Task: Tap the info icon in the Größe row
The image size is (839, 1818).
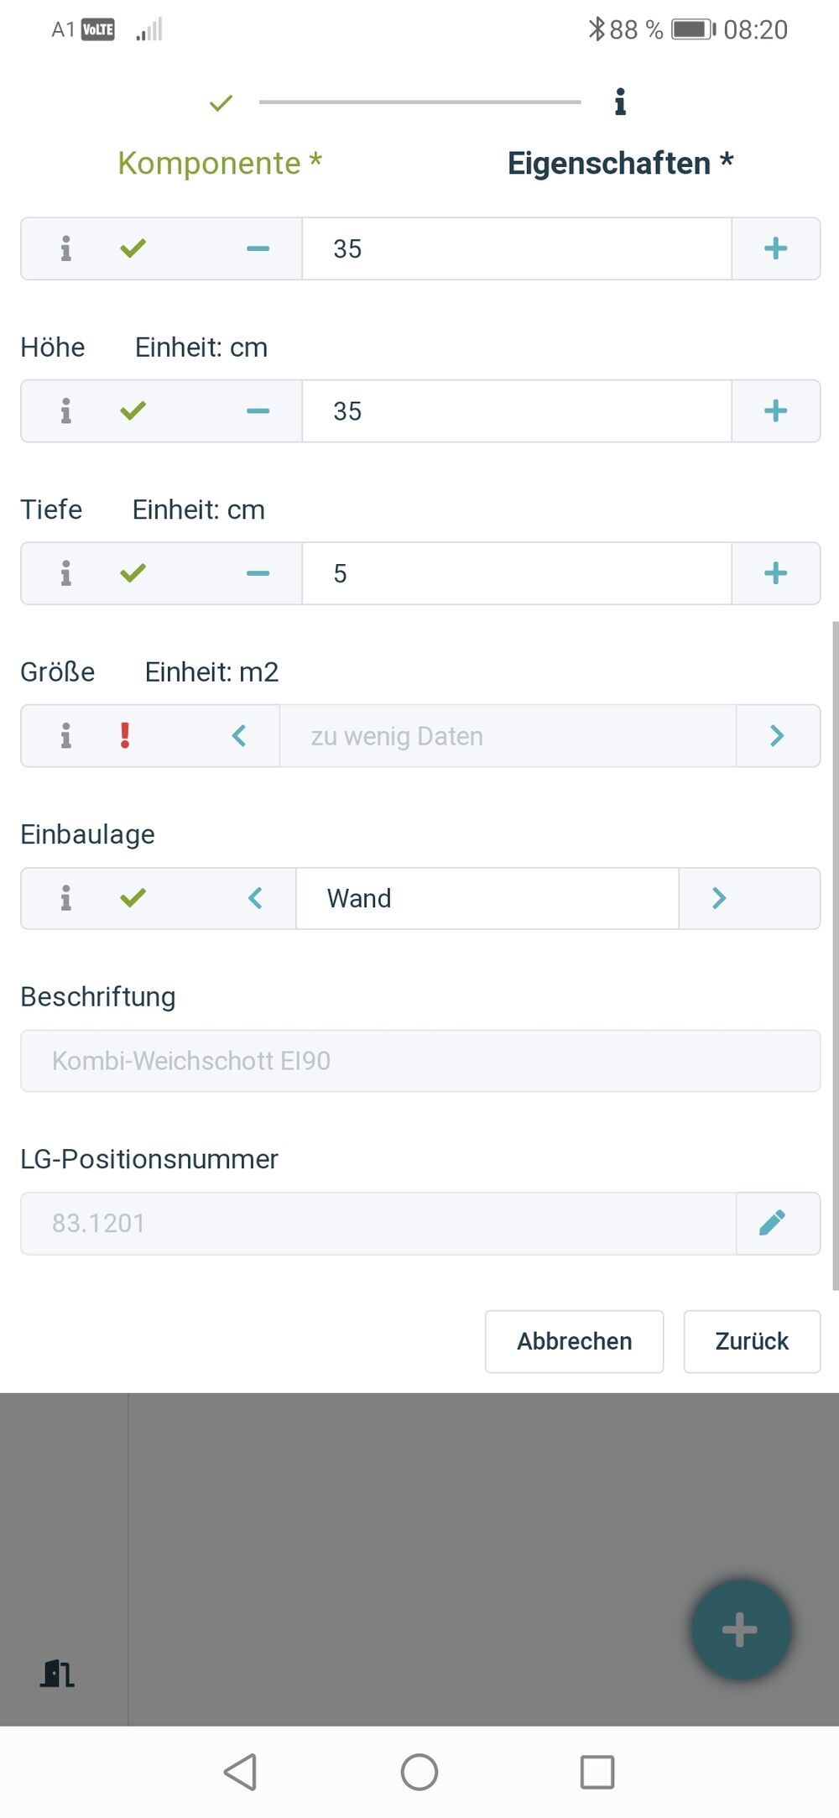Action: [65, 736]
